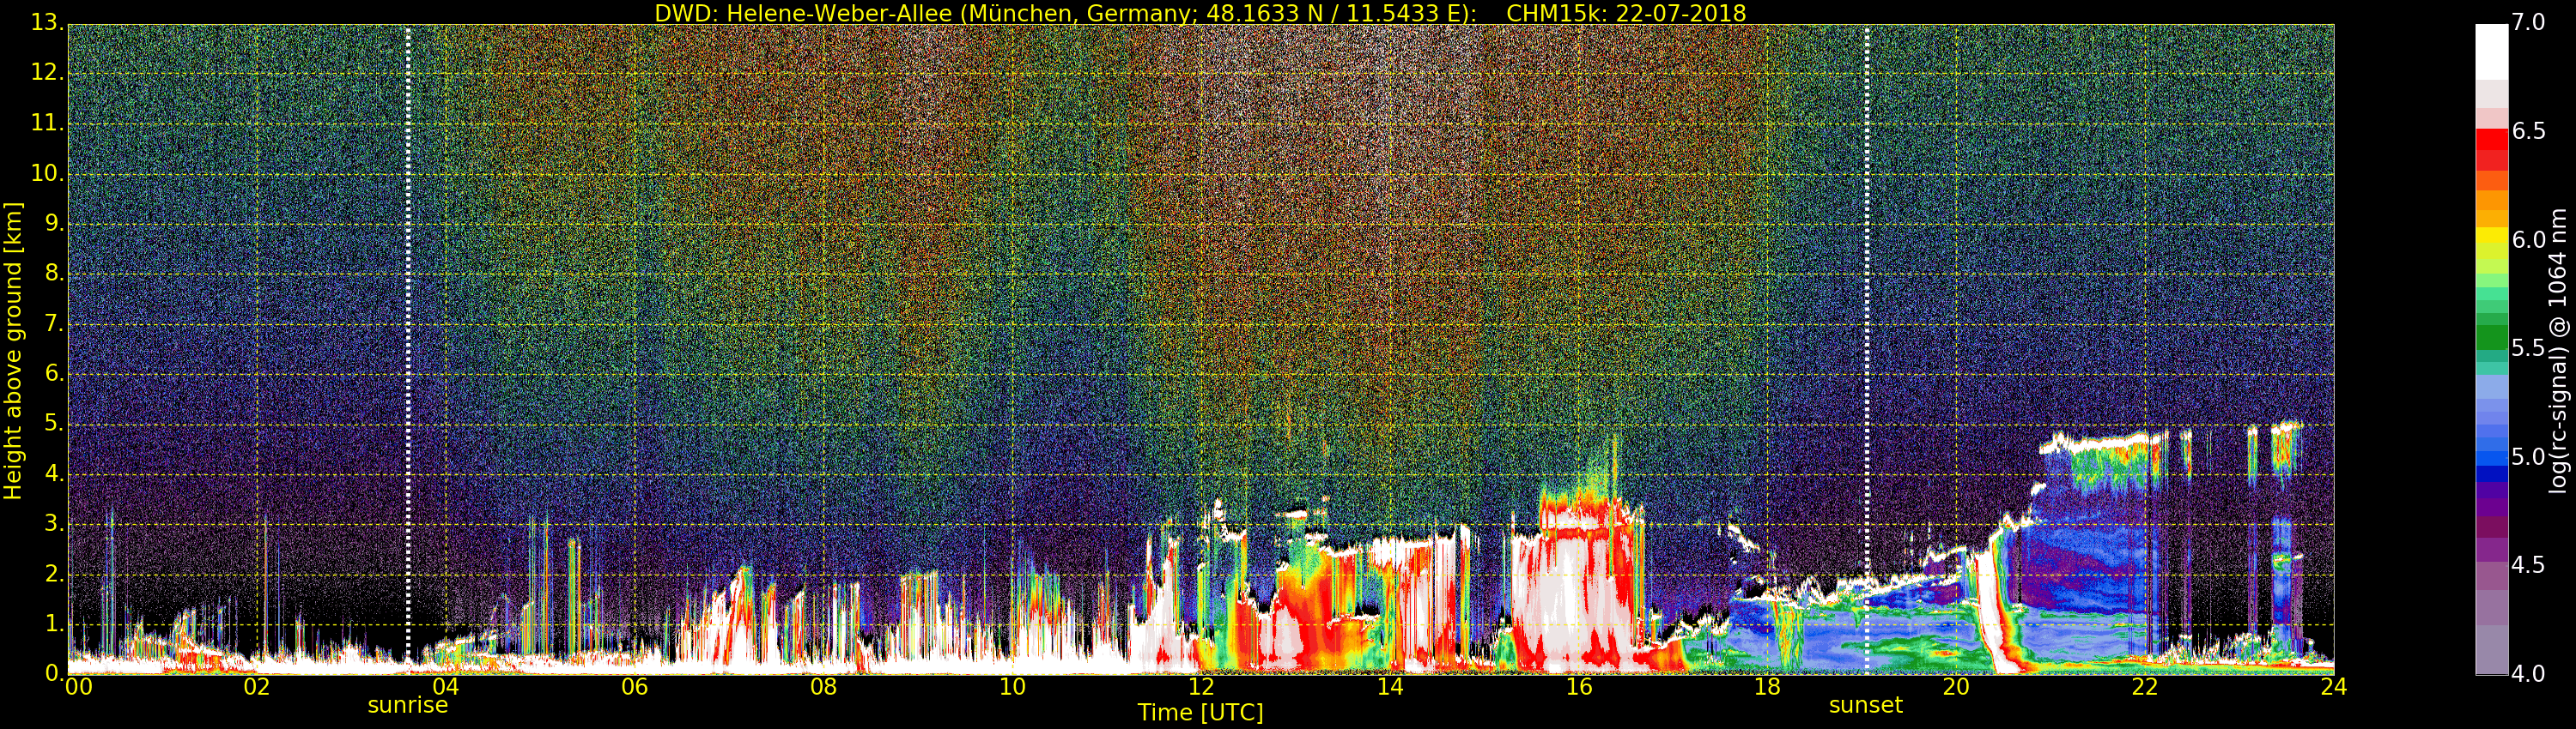Click the 'sunset' label below the time axis
This screenshot has height=729, width=2576.
1866,705
